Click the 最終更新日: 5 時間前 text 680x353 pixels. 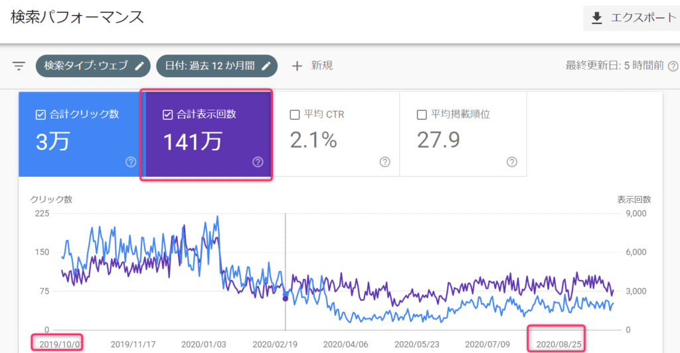click(x=615, y=66)
